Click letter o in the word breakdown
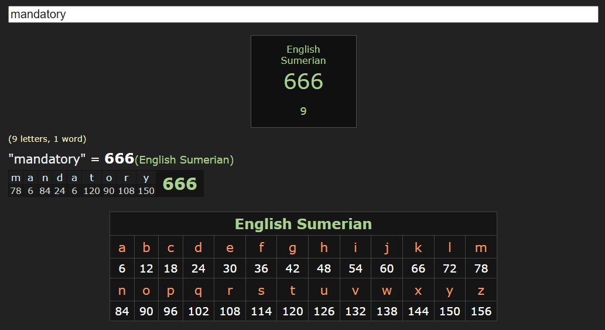 tap(109, 178)
